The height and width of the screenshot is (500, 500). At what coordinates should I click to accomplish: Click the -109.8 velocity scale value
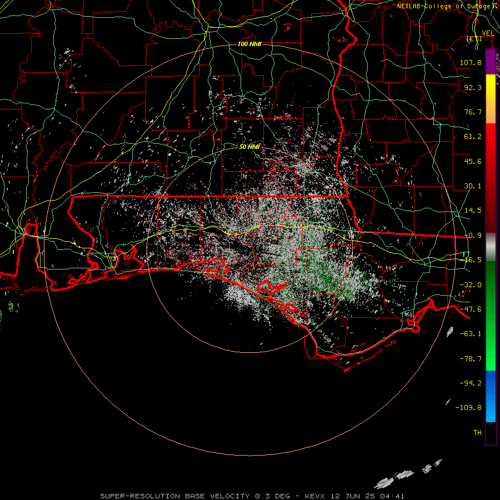[468, 408]
